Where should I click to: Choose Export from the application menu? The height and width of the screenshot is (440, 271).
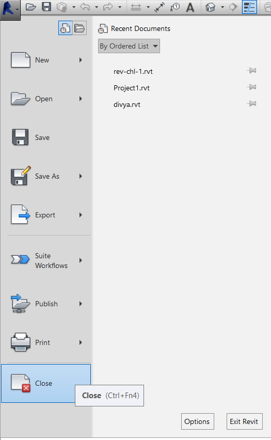coord(46,215)
